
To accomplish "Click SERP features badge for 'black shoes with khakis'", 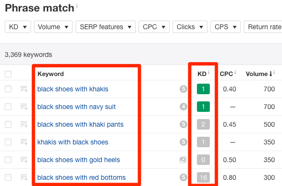I will coord(183,89).
